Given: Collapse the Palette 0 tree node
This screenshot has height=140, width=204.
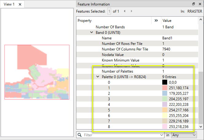Looking at the screenshot, I should pyautogui.click(x=98, y=77).
